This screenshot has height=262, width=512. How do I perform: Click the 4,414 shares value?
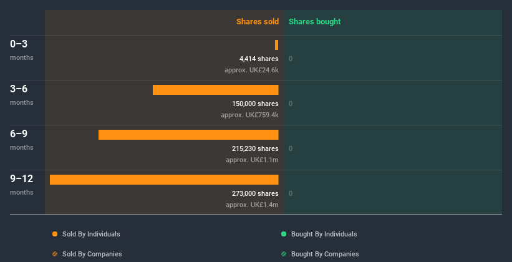[x=259, y=59]
